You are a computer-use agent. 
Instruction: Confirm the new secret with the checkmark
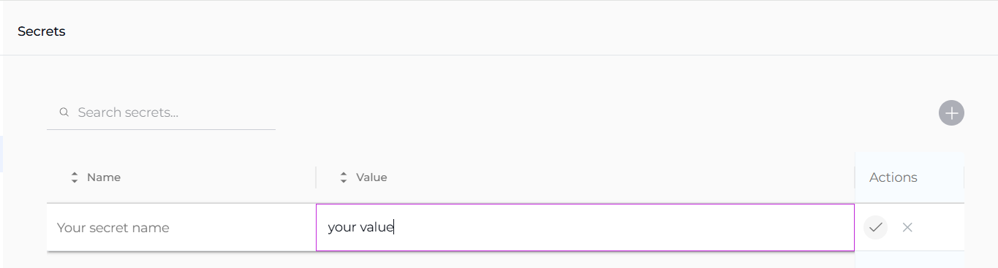click(875, 227)
